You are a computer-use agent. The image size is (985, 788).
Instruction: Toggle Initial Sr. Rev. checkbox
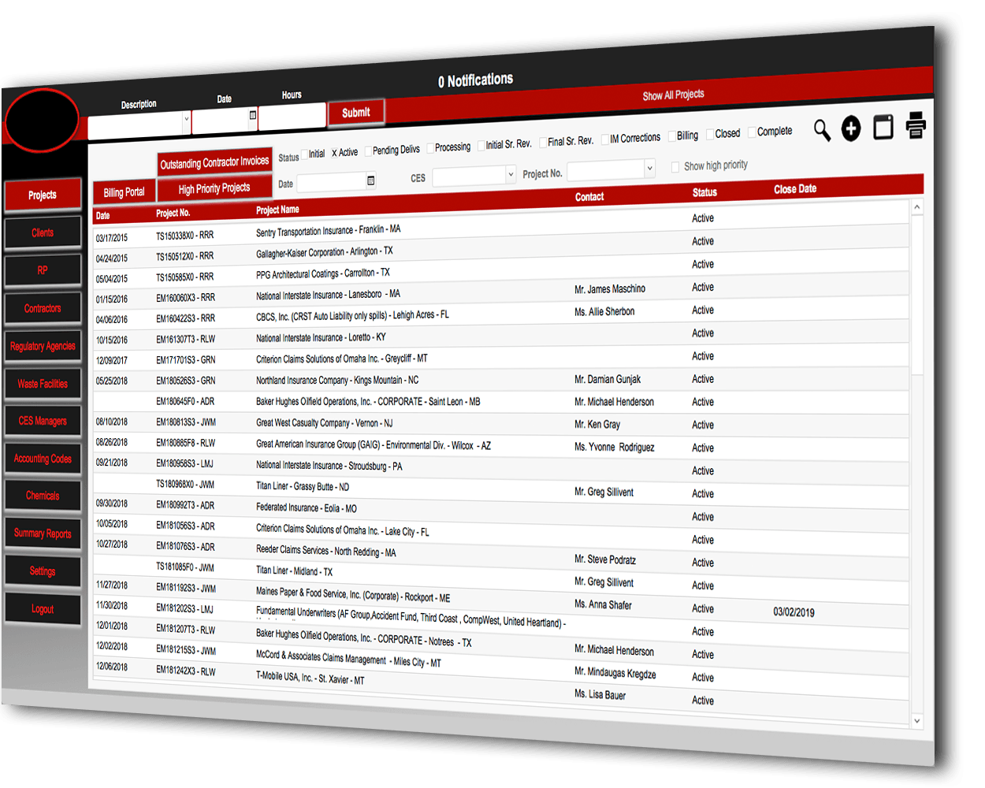coord(481,145)
